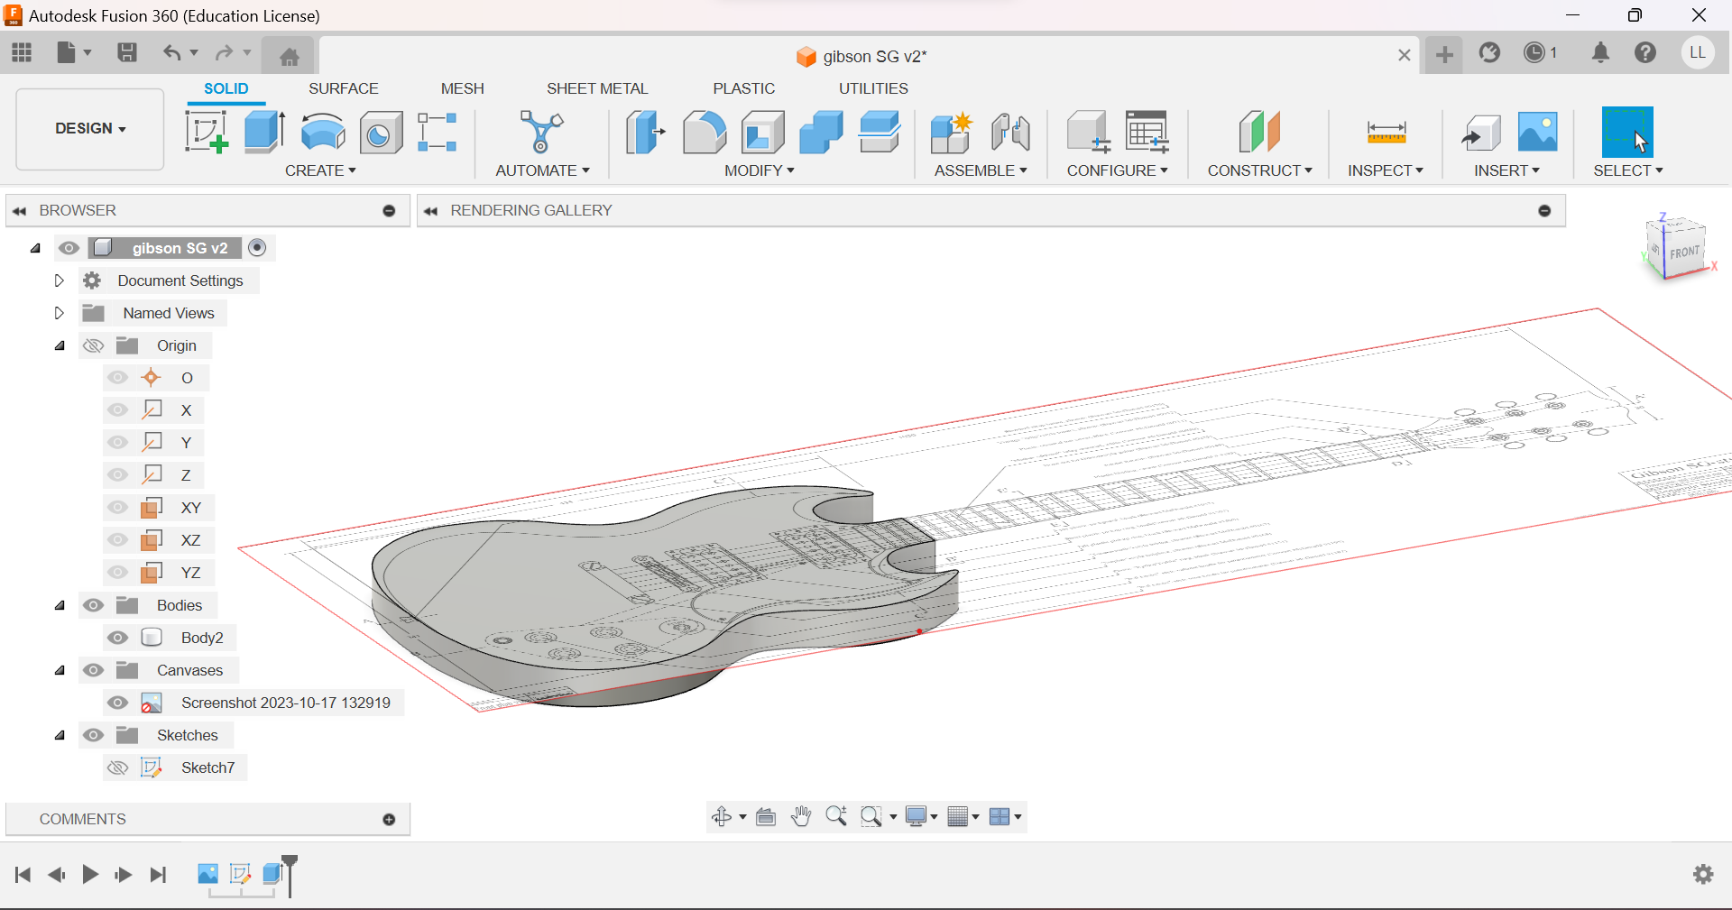The height and width of the screenshot is (910, 1732).
Task: Open the MODIFY dropdown menu
Action: pos(759,170)
